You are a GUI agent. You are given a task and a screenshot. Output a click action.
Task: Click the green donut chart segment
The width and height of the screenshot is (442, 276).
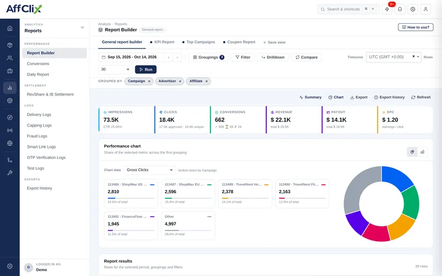(411, 202)
